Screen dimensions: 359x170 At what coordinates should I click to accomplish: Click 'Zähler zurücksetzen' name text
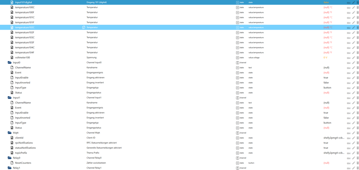pyautogui.click(x=96, y=163)
